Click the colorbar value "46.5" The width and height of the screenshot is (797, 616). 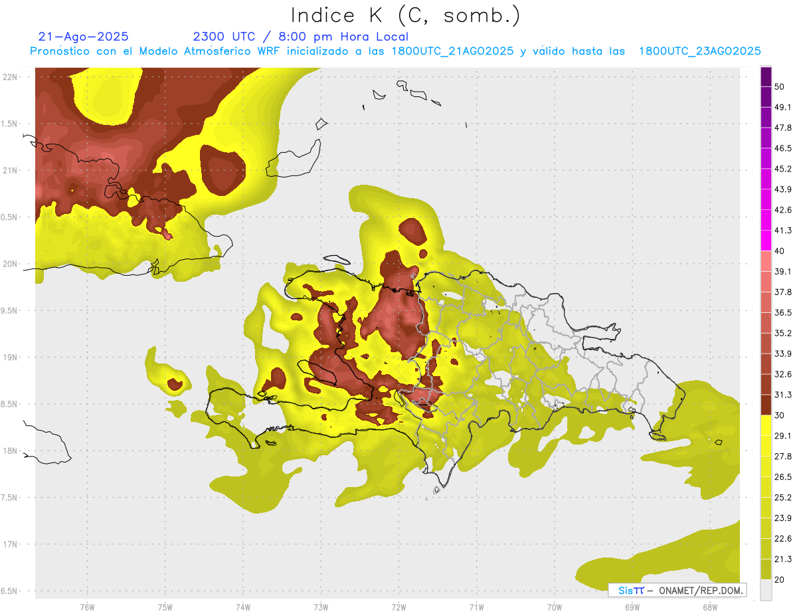tap(783, 148)
